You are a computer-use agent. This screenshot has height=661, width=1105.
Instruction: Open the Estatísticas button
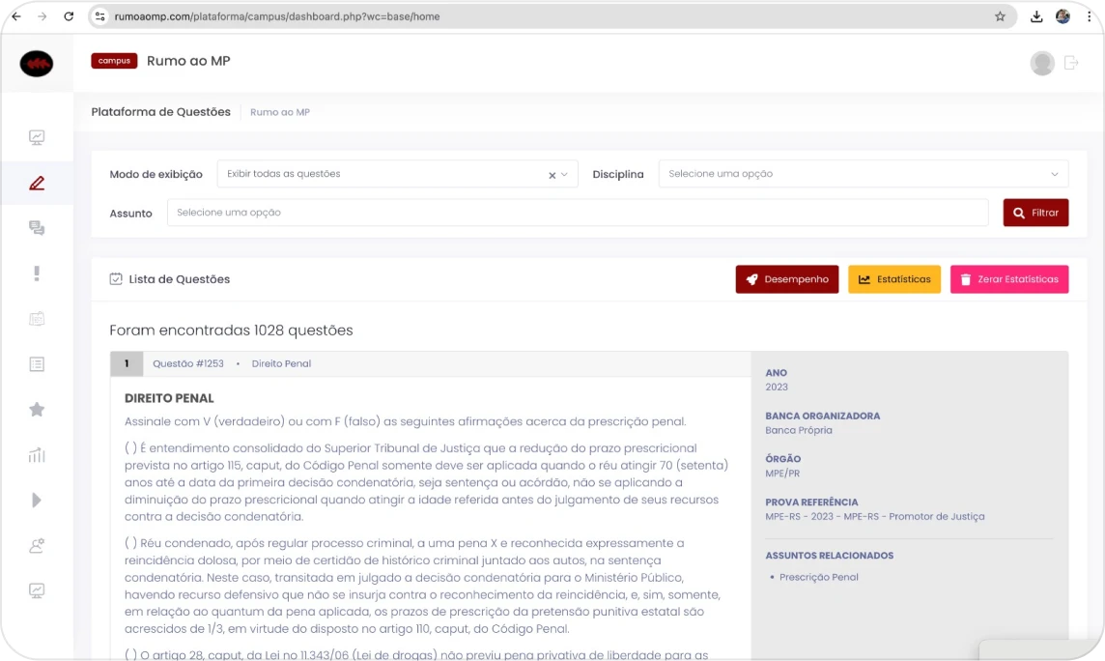coord(893,279)
